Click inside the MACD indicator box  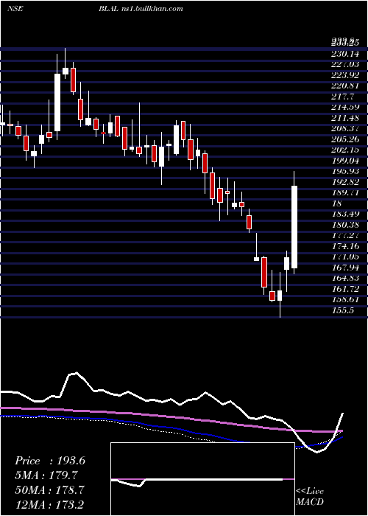202,479
